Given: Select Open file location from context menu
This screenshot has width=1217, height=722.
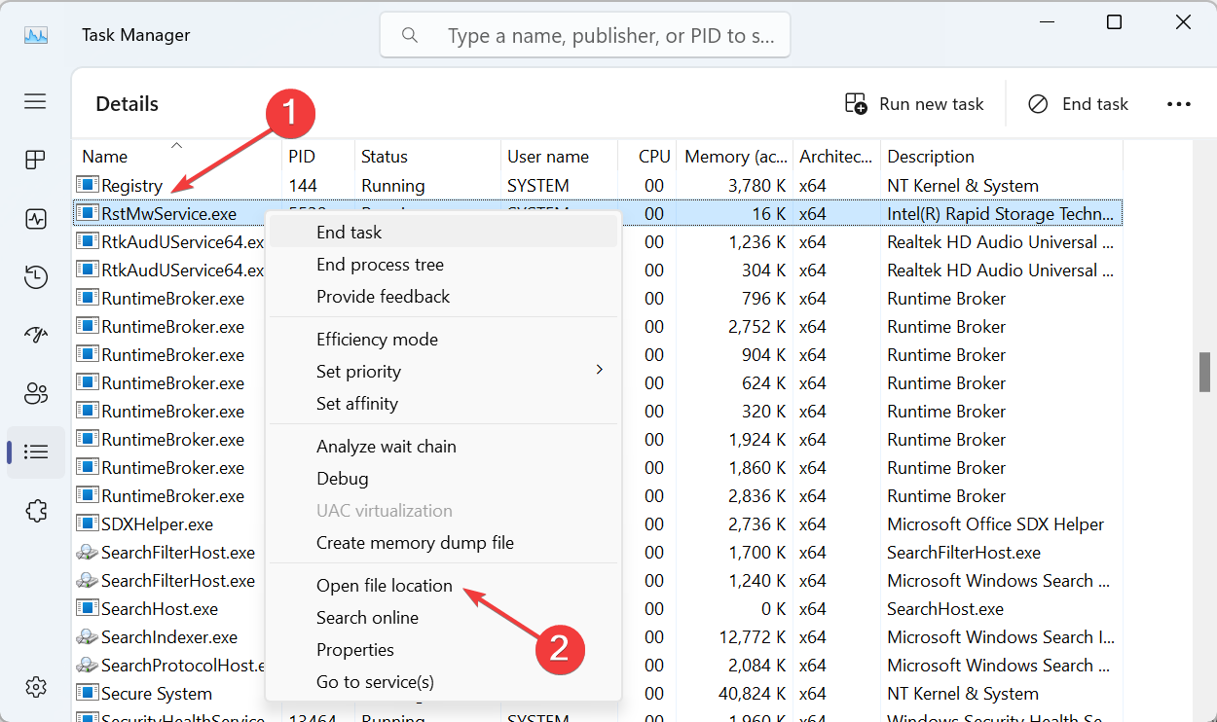Looking at the screenshot, I should tap(384, 586).
